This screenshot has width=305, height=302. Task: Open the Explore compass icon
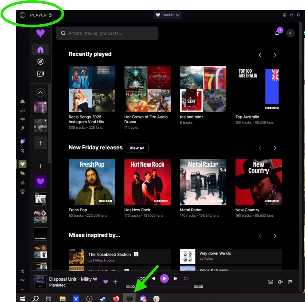pos(40,62)
